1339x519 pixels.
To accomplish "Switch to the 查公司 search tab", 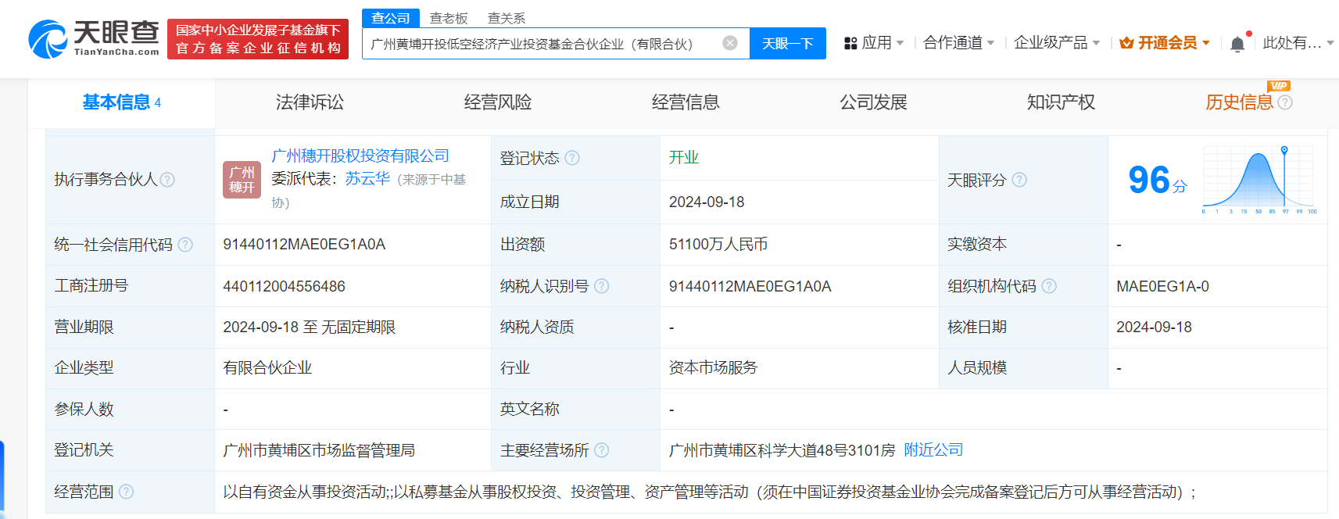I will (x=391, y=18).
